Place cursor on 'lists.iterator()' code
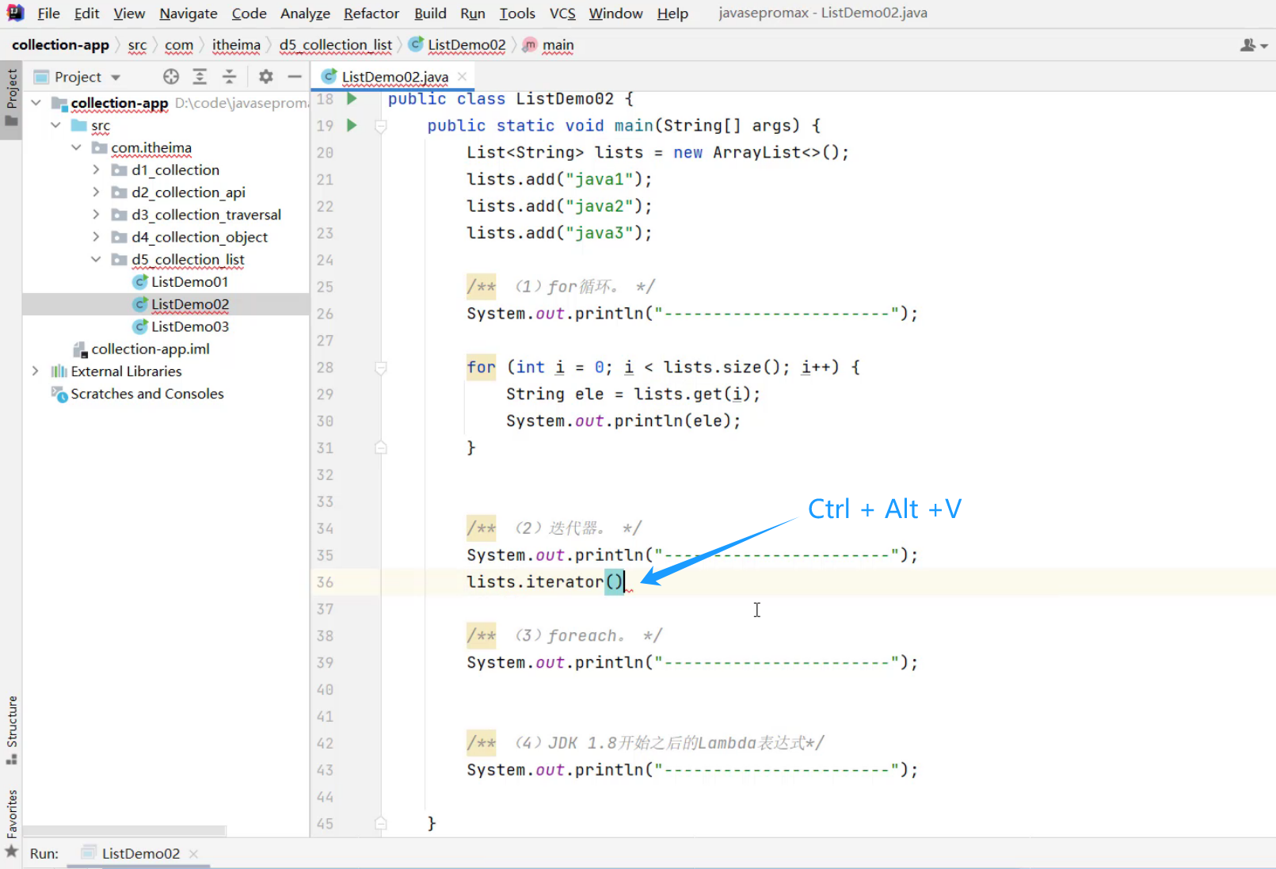 (546, 582)
